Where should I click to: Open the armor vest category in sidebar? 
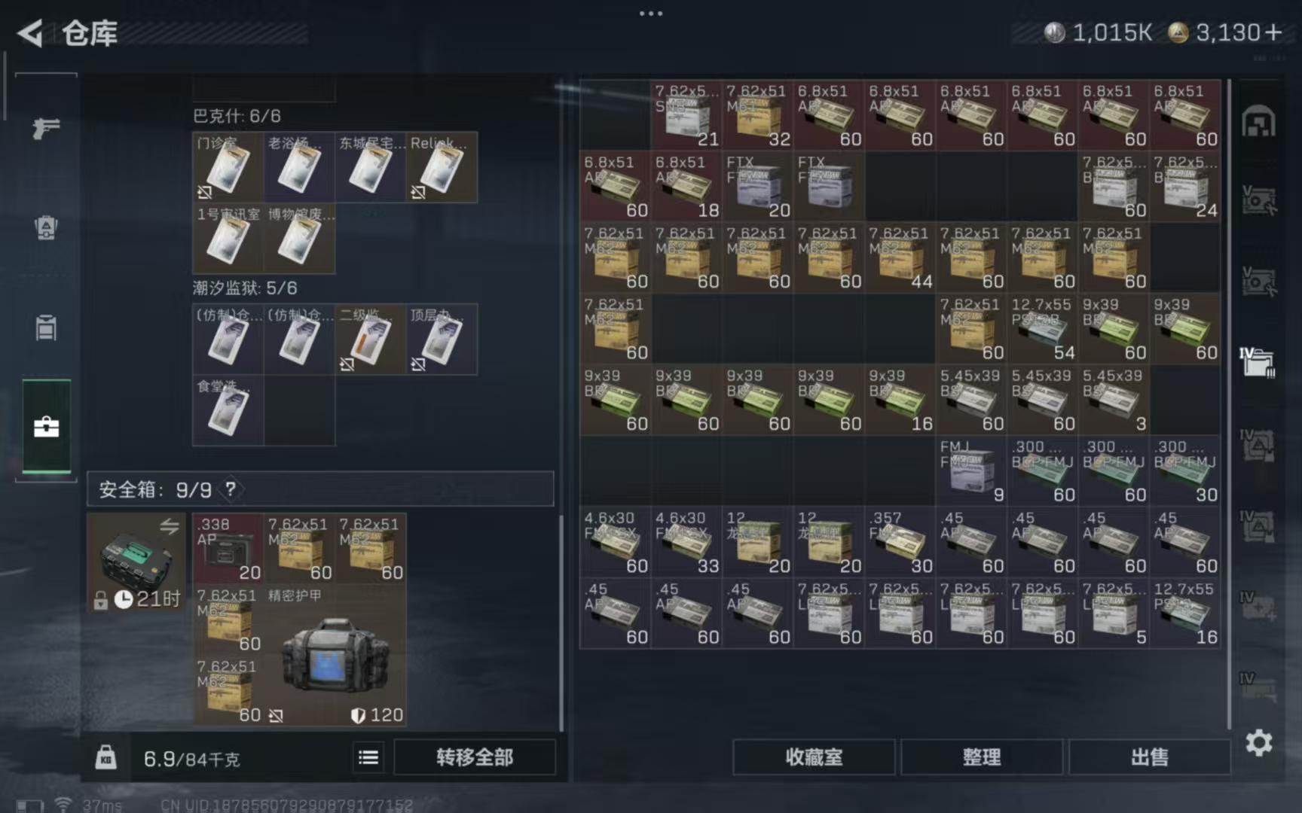coord(46,227)
